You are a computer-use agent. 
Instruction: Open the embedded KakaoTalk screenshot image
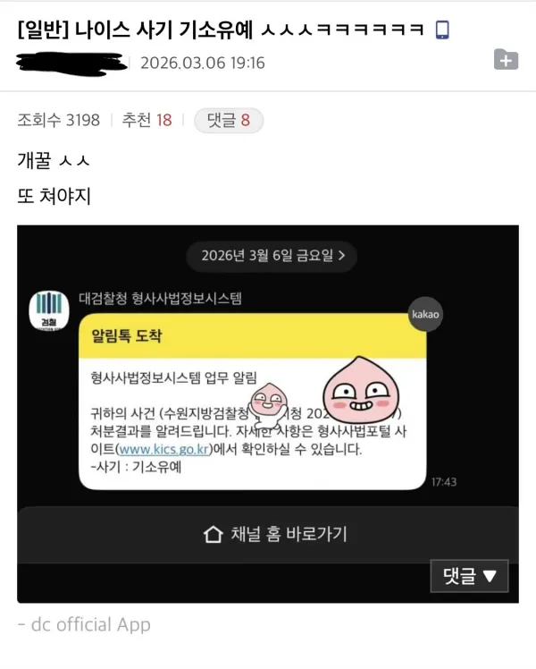point(268,414)
